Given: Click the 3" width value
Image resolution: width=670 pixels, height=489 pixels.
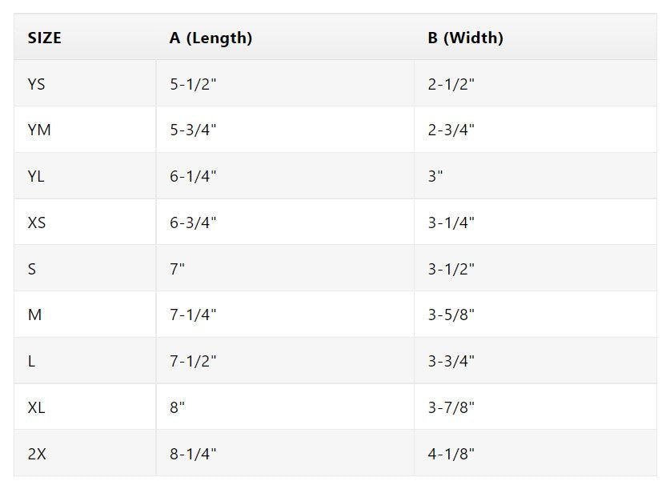Looking at the screenshot, I should 435,176.
